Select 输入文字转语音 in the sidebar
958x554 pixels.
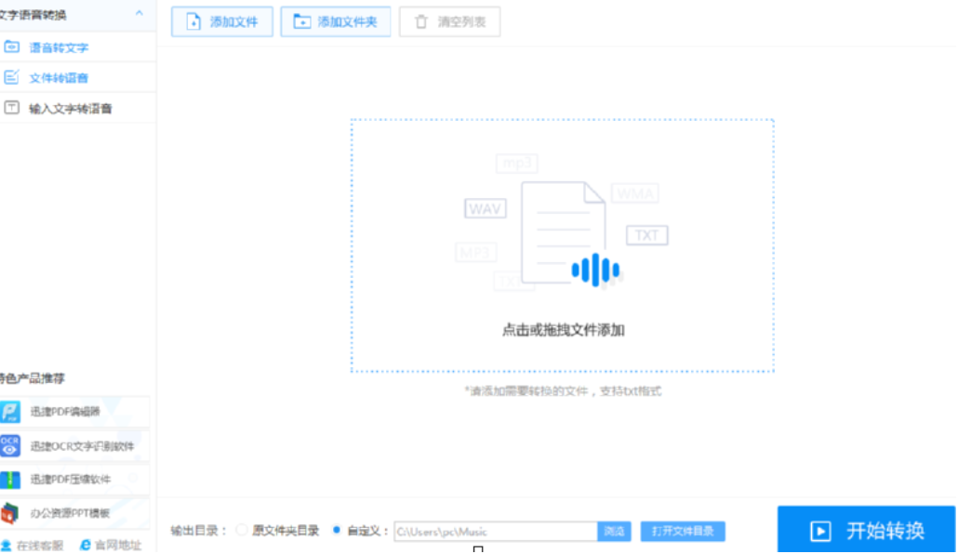[70, 109]
